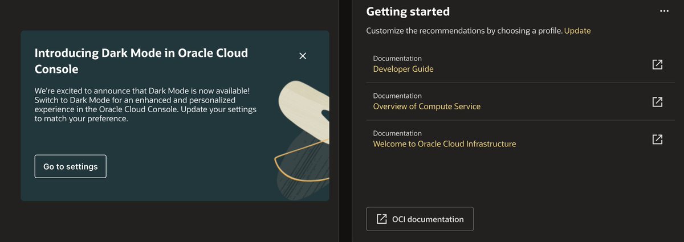The image size is (684, 242).
Task: Click the Introducing Dark Mode banner title
Action: click(141, 61)
